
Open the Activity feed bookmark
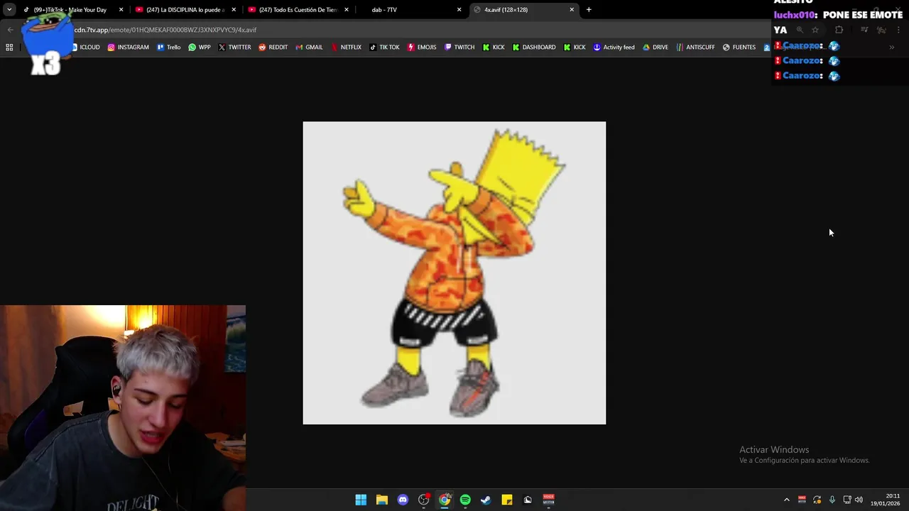point(614,48)
